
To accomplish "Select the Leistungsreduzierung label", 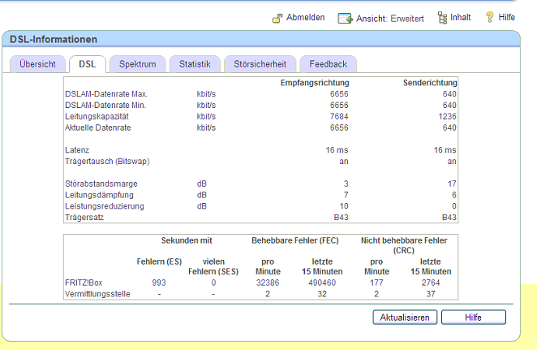I will (105, 206).
